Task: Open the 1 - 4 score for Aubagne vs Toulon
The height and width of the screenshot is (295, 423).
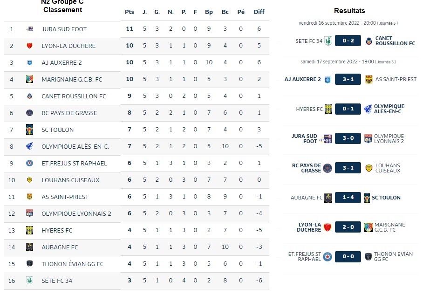Action: point(348,198)
